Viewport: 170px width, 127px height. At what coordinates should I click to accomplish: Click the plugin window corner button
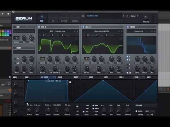click(13, 12)
